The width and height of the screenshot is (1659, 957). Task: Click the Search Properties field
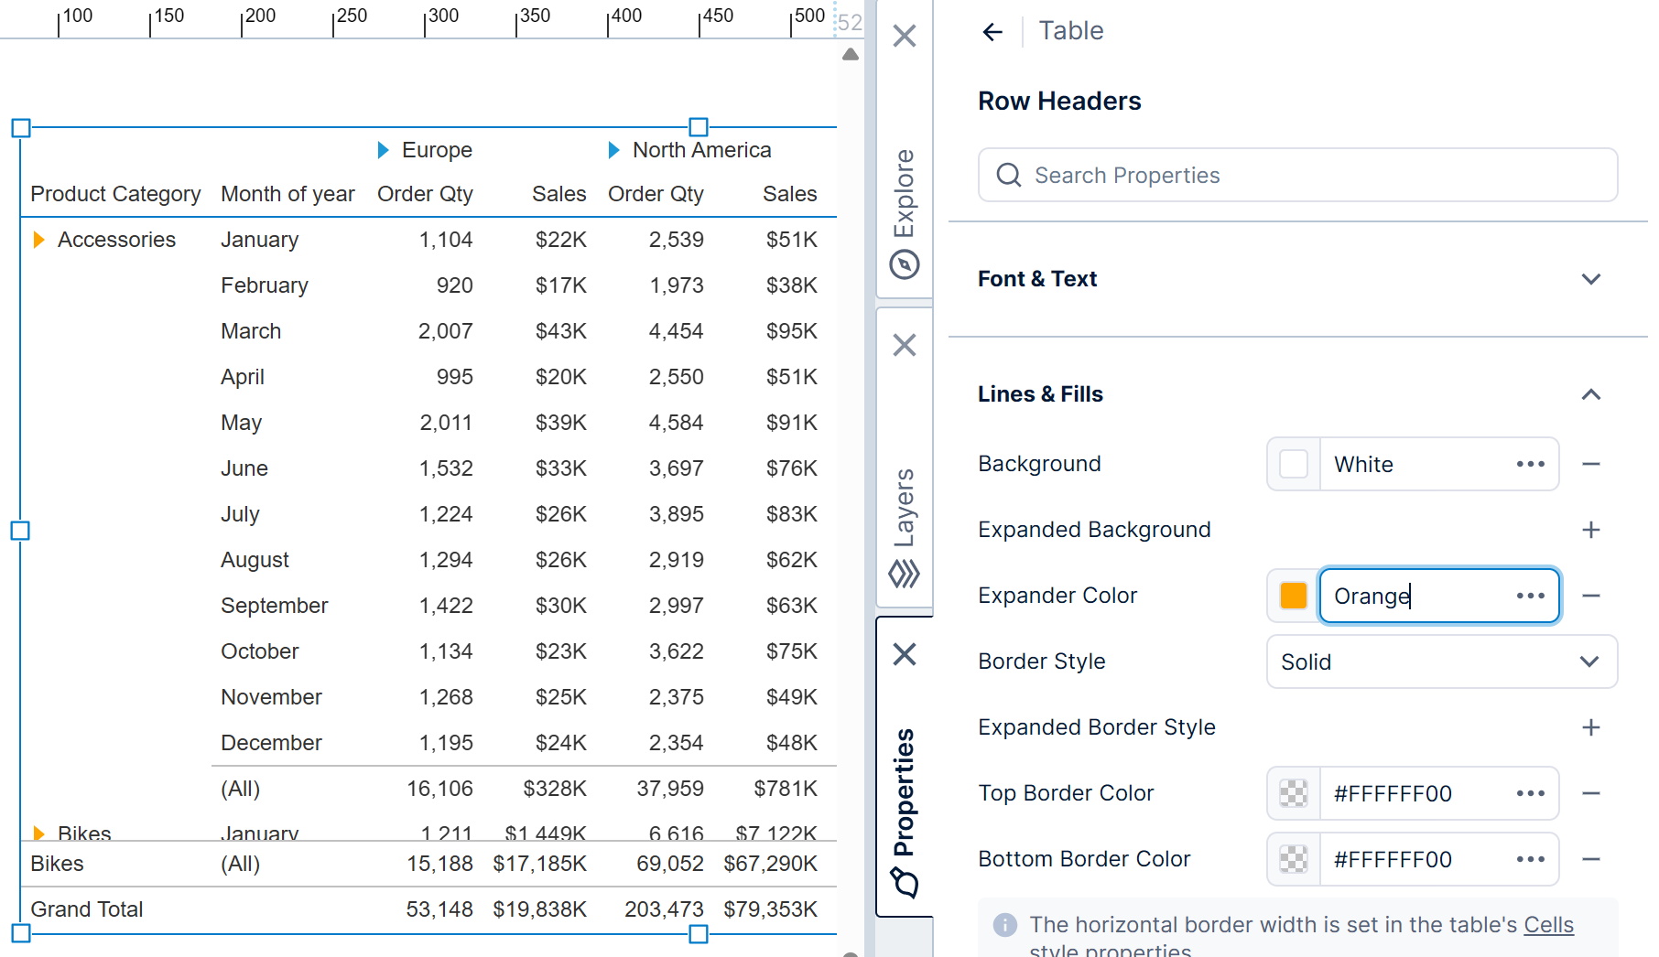(x=1297, y=175)
